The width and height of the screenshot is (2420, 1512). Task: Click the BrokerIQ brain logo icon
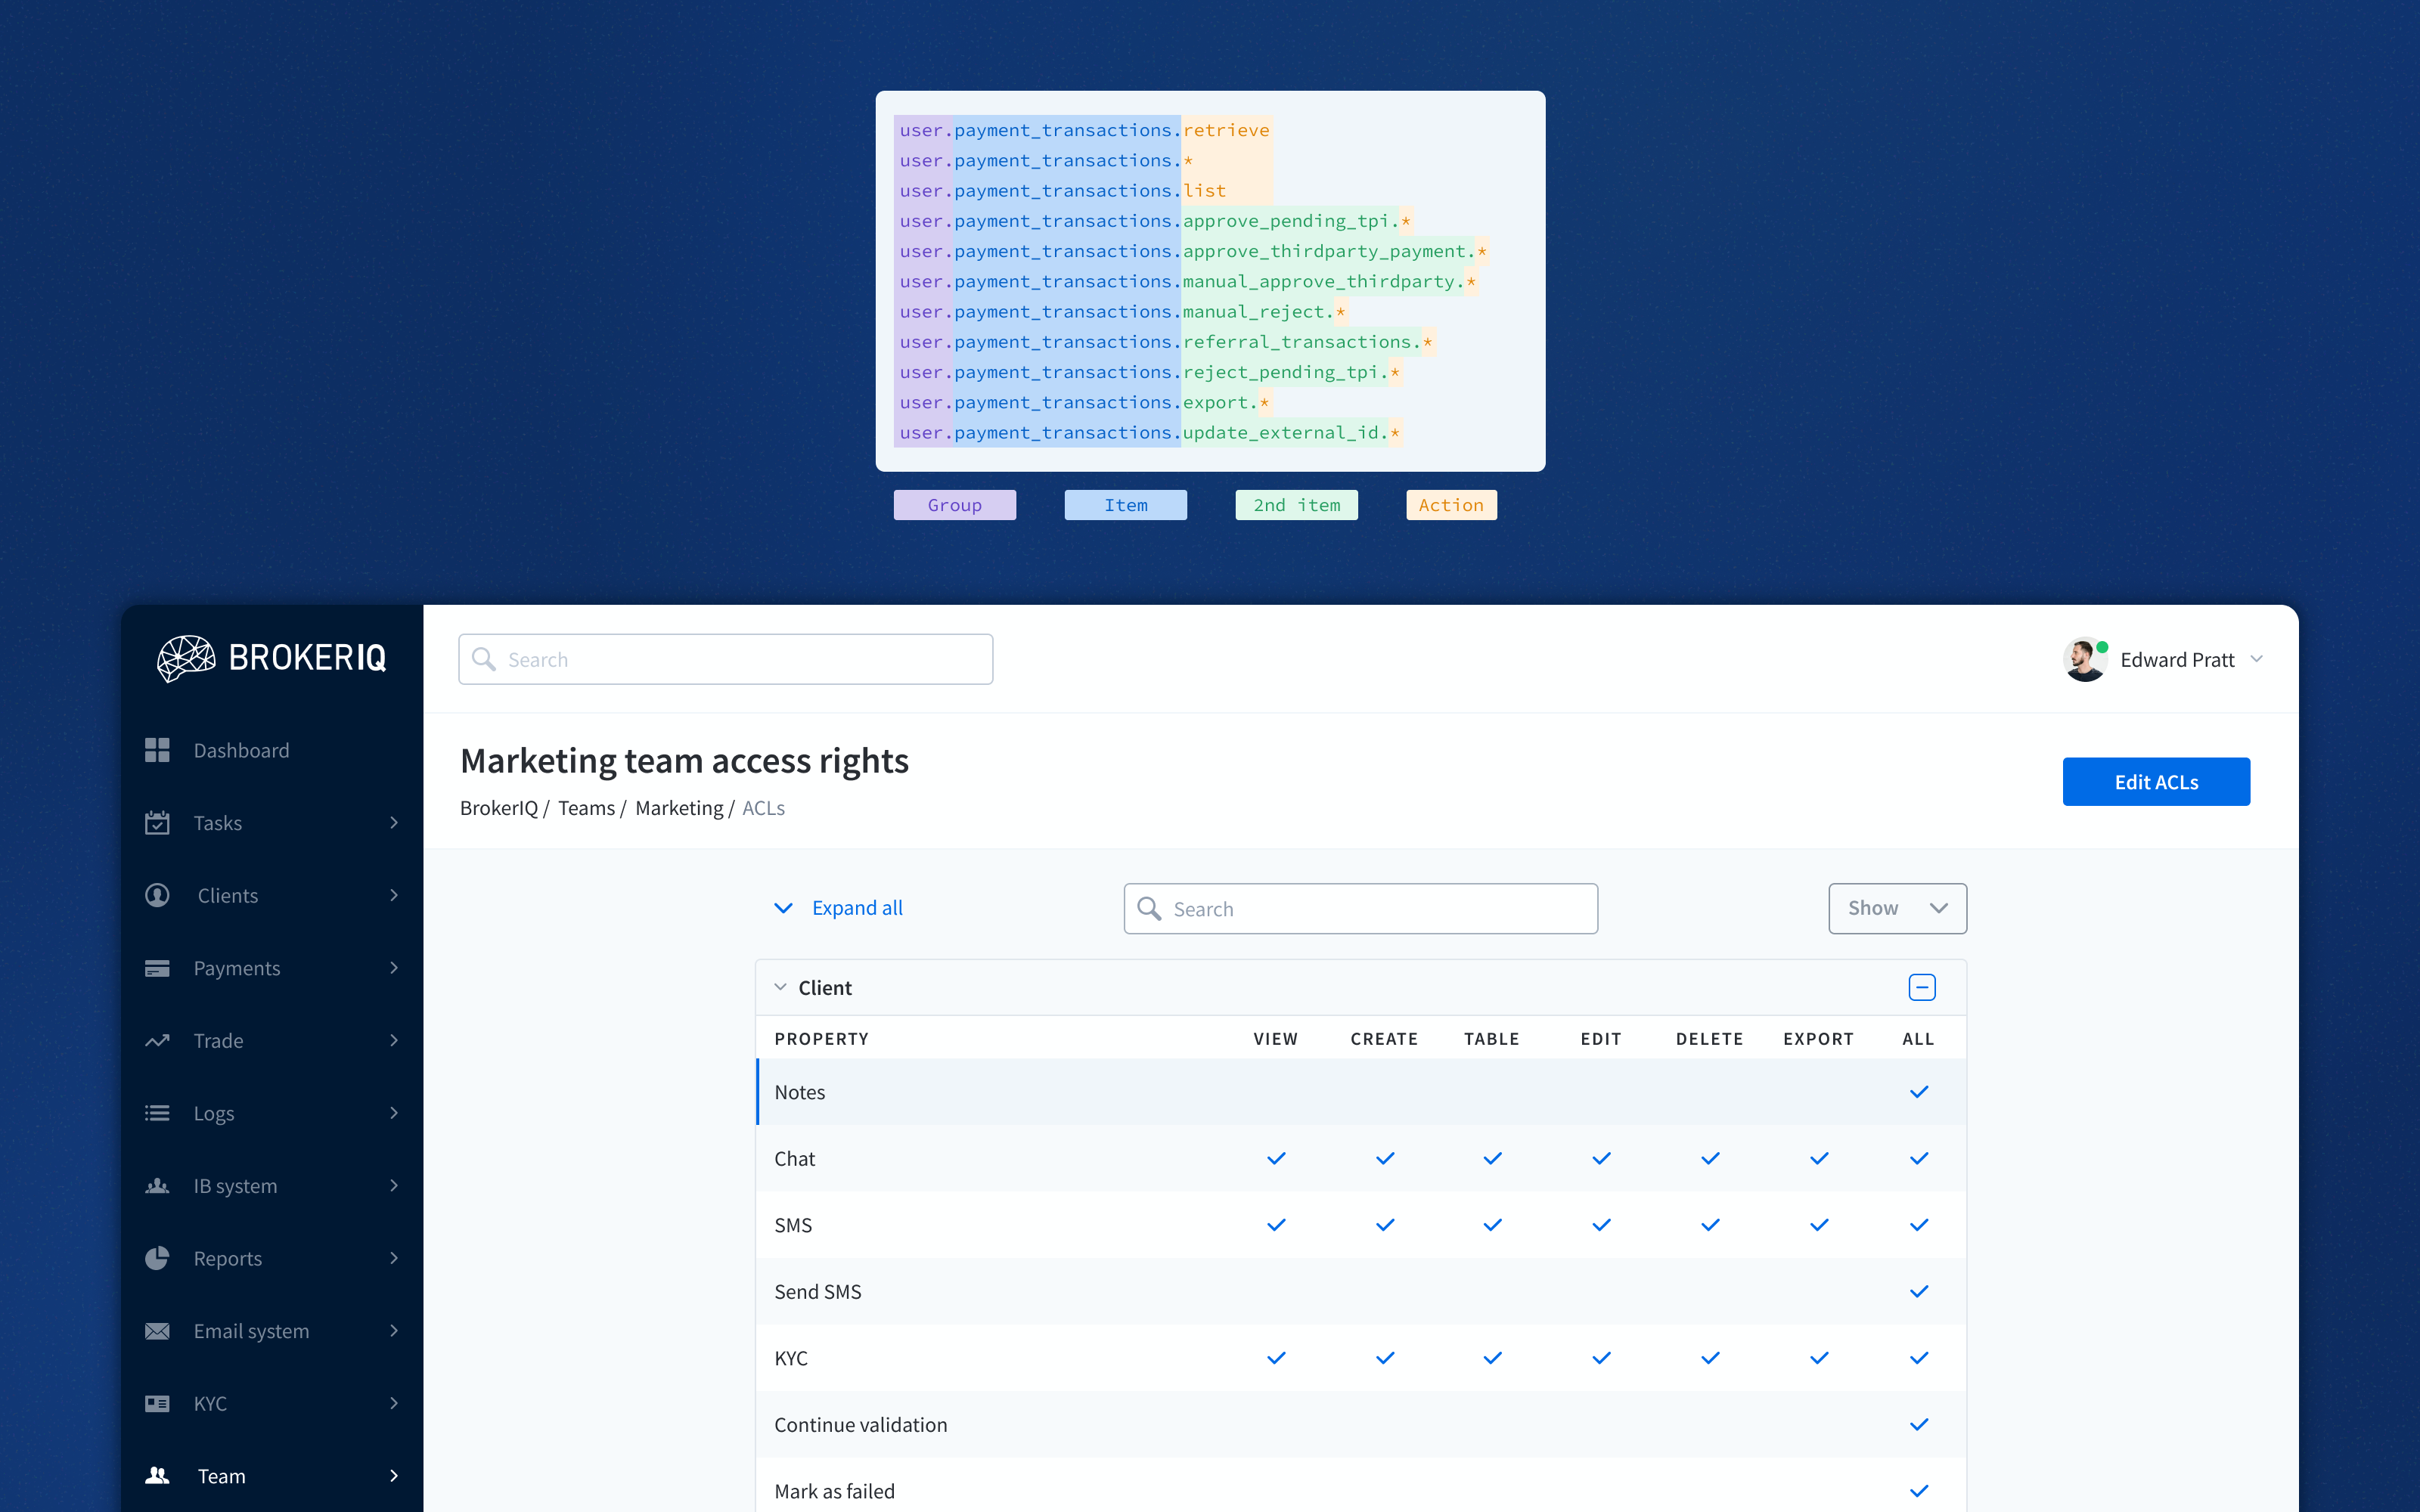[186, 658]
